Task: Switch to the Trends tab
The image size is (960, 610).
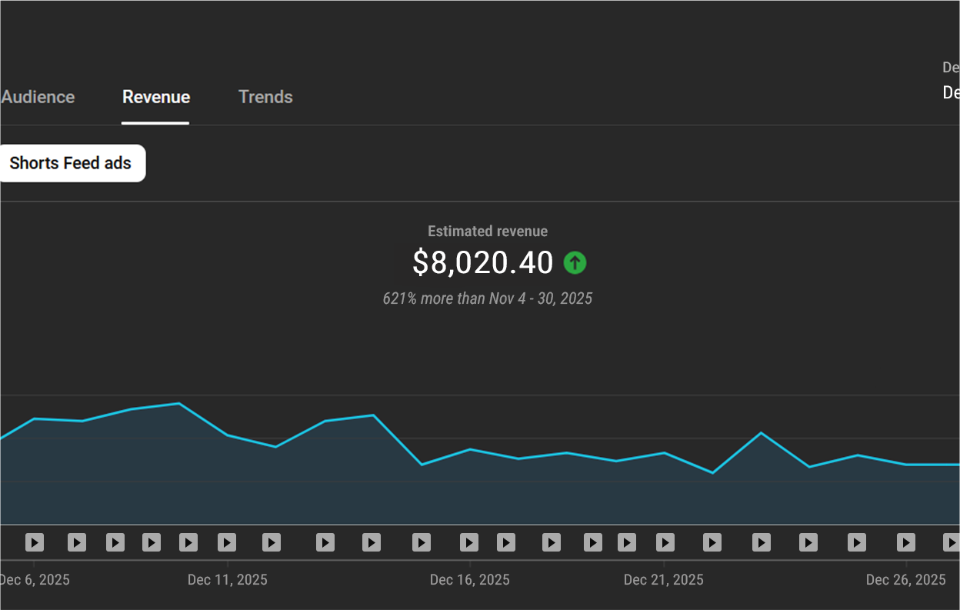Action: 265,97
